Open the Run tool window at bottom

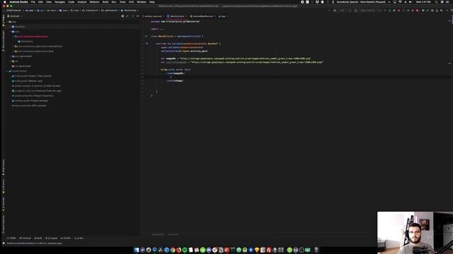point(79,238)
